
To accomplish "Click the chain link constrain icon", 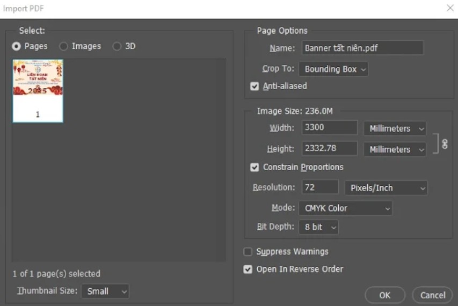I will coord(445,144).
